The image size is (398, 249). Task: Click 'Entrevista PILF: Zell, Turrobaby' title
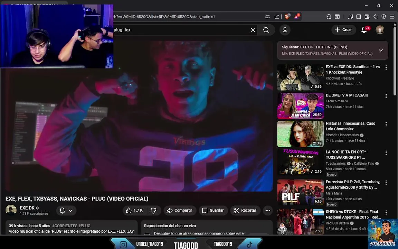(x=353, y=185)
